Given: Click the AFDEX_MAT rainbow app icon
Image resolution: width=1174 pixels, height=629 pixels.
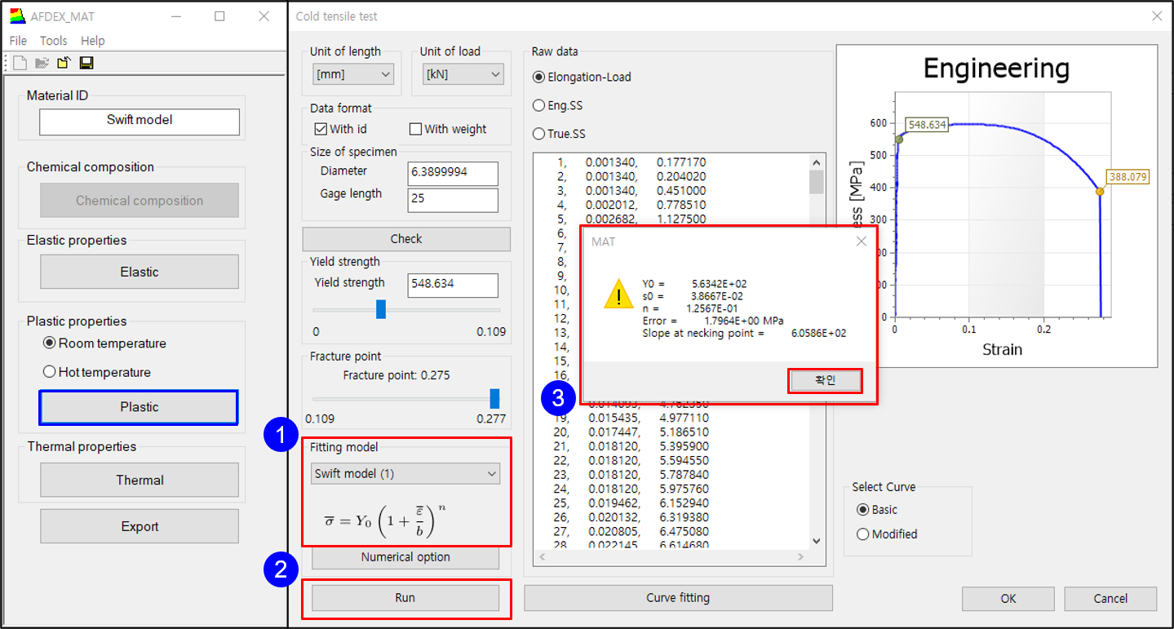Looking at the screenshot, I should point(16,16).
